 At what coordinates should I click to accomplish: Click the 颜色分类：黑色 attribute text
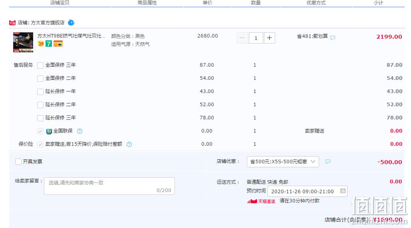pyautogui.click(x=128, y=36)
